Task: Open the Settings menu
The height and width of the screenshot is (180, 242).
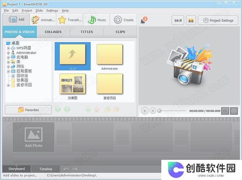Action: 52,10
